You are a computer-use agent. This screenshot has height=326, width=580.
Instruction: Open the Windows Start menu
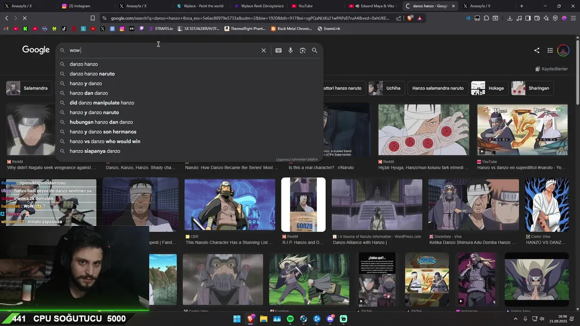237,319
